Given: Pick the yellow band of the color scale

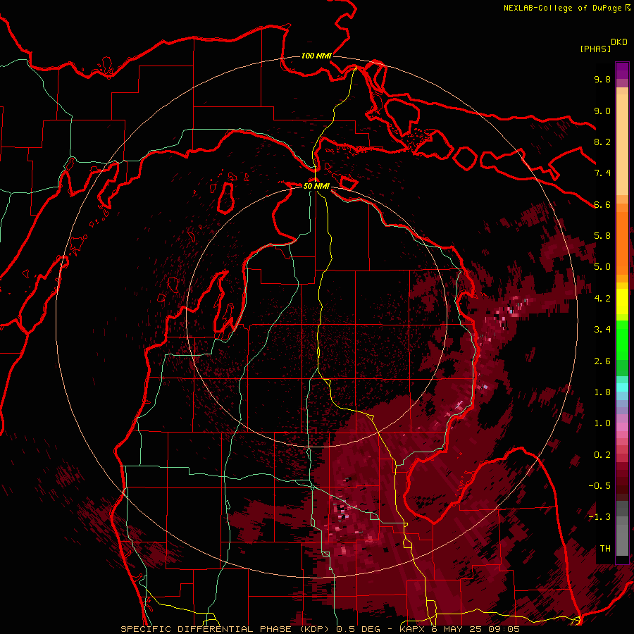Looking at the screenshot, I should tap(622, 302).
